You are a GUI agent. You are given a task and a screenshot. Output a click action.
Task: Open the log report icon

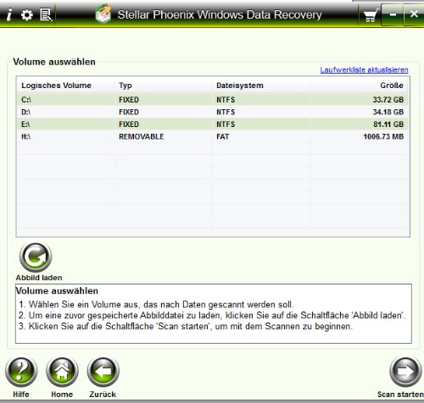click(46, 14)
